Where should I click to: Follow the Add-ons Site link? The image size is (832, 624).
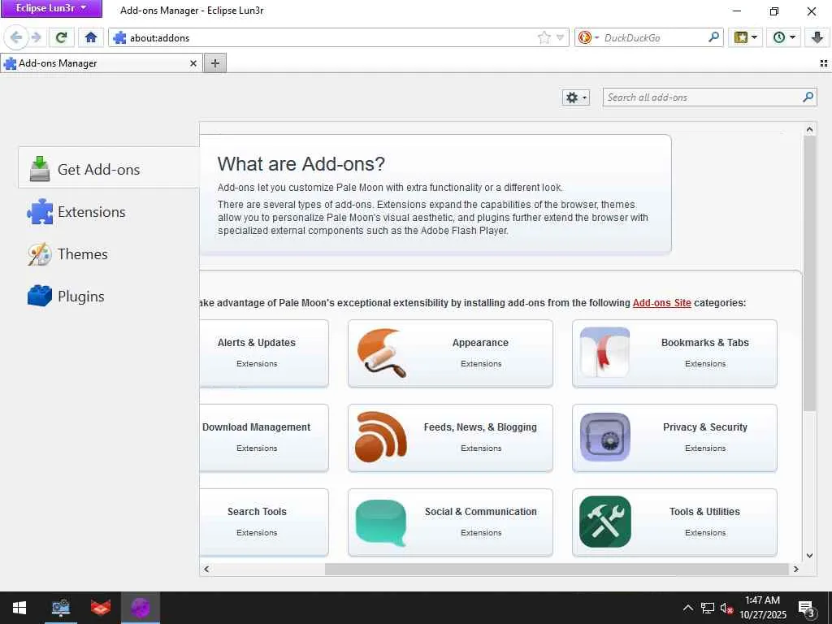(661, 303)
